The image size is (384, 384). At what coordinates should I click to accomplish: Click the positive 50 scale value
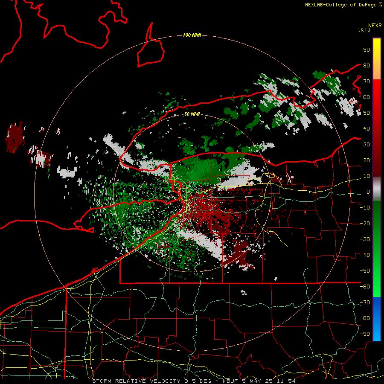(x=367, y=113)
